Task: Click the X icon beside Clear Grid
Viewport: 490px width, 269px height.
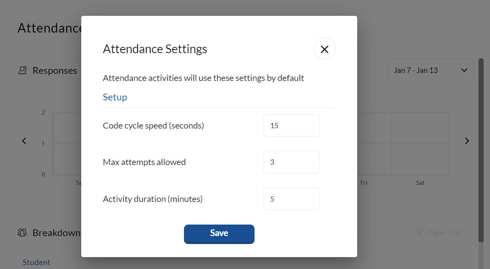Action: 418,232
